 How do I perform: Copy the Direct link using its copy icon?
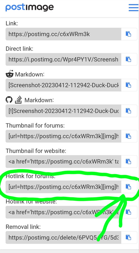(x=129, y=59)
